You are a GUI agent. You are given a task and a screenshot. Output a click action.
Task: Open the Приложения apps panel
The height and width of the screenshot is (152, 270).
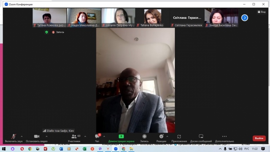pos(179,138)
